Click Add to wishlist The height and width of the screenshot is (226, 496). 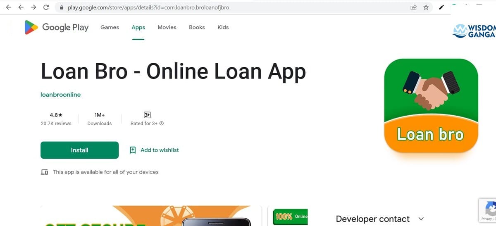pos(160,150)
